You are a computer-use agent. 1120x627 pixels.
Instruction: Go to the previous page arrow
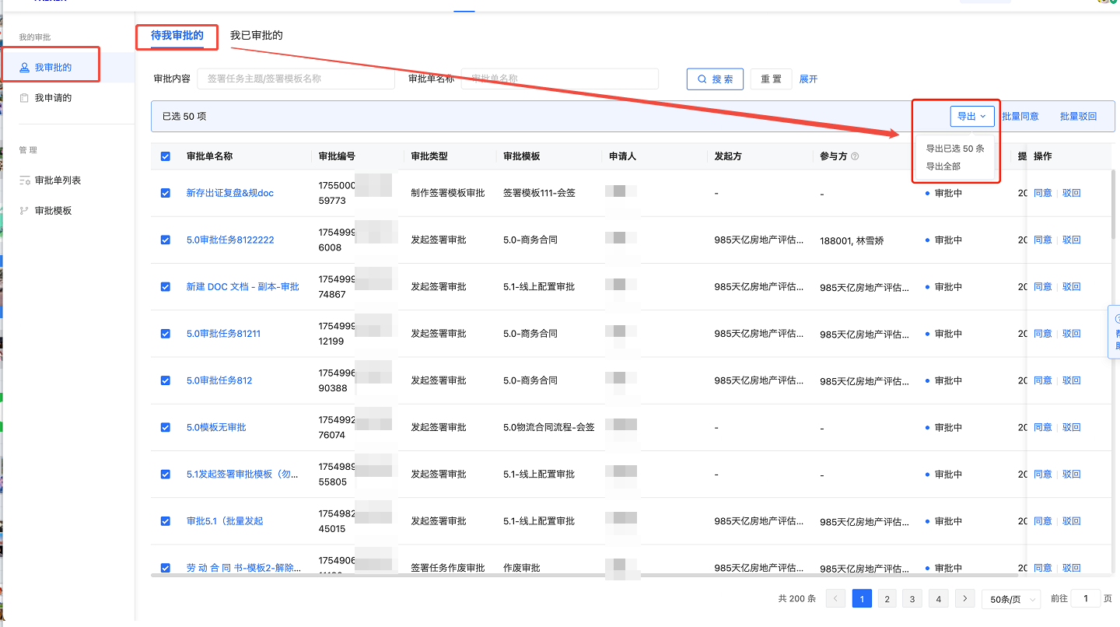835,599
